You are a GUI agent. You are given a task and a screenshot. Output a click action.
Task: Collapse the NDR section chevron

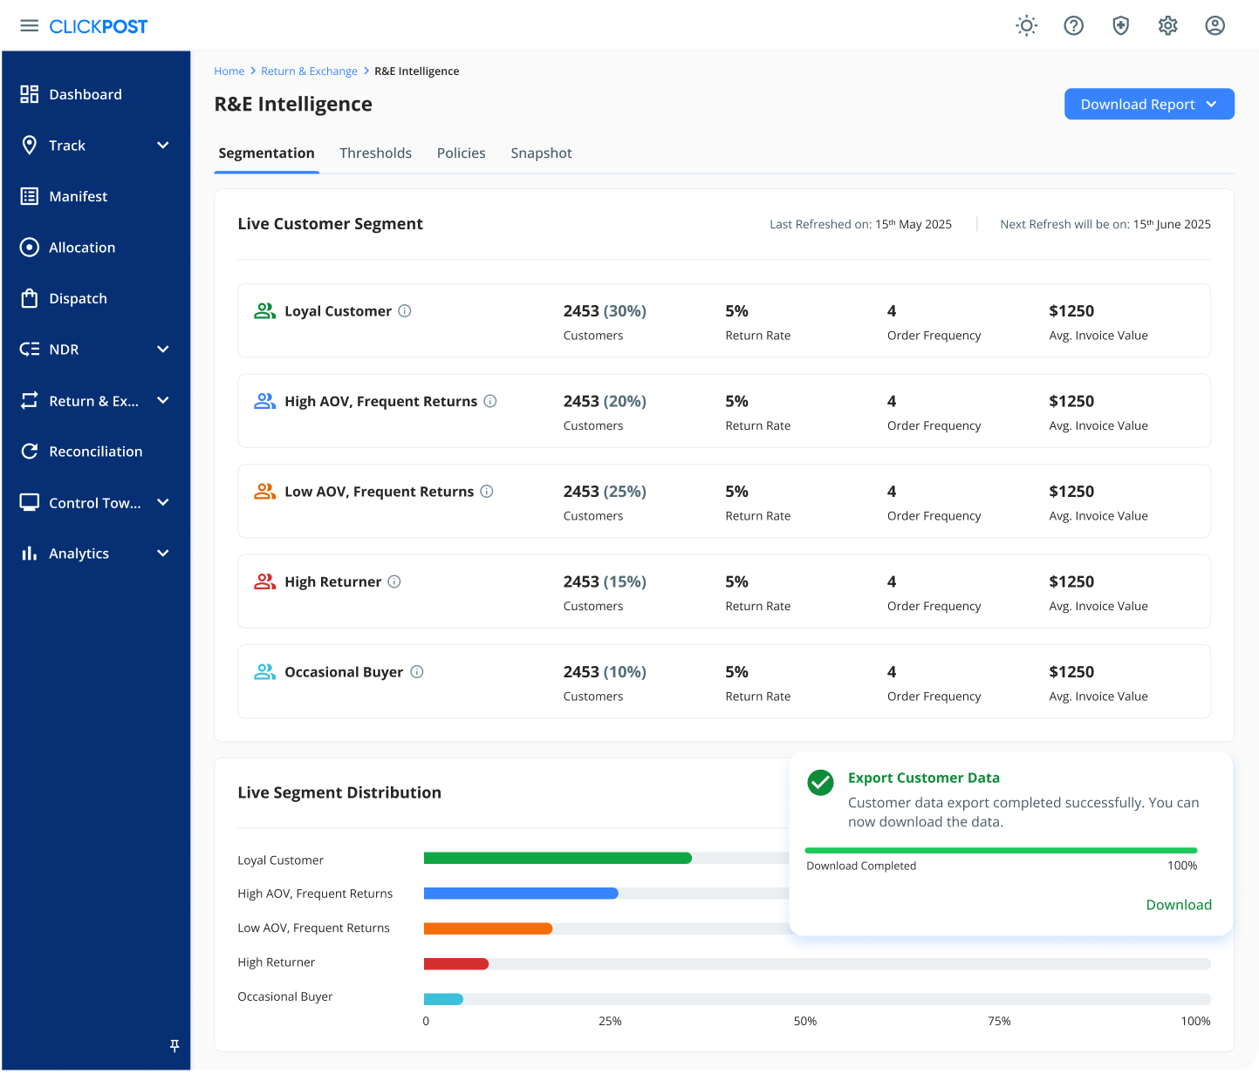[x=163, y=349]
